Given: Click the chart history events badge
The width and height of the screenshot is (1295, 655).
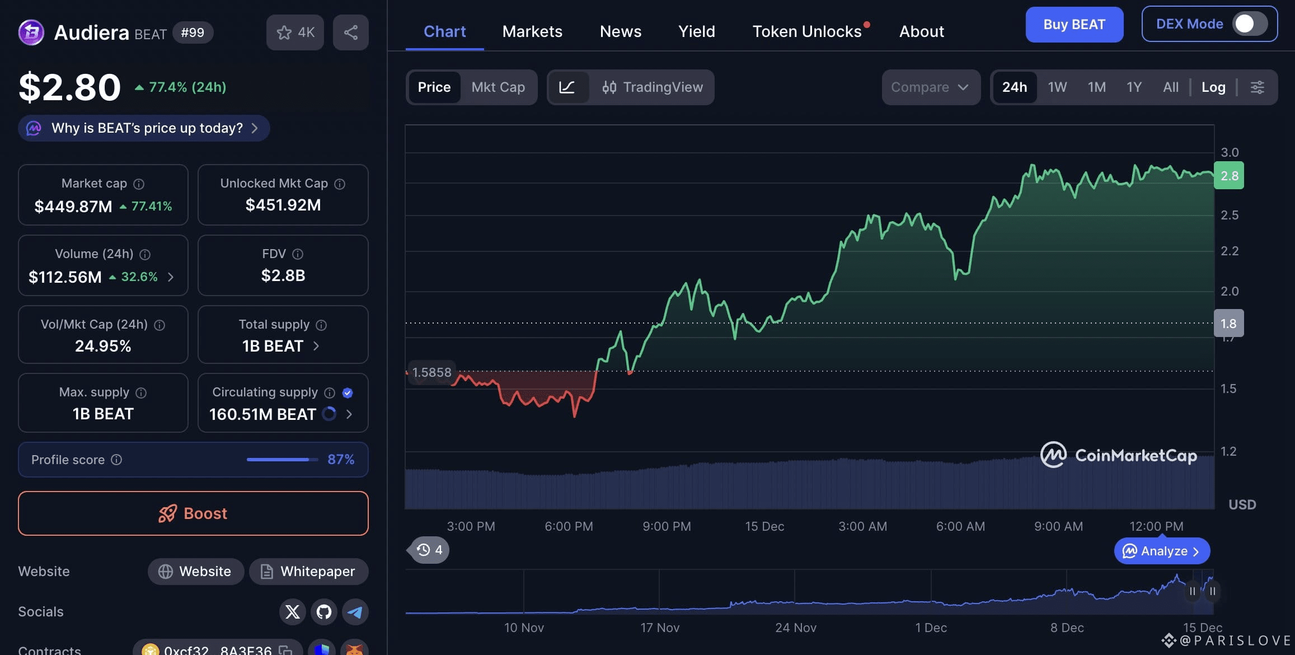Looking at the screenshot, I should pyautogui.click(x=430, y=550).
